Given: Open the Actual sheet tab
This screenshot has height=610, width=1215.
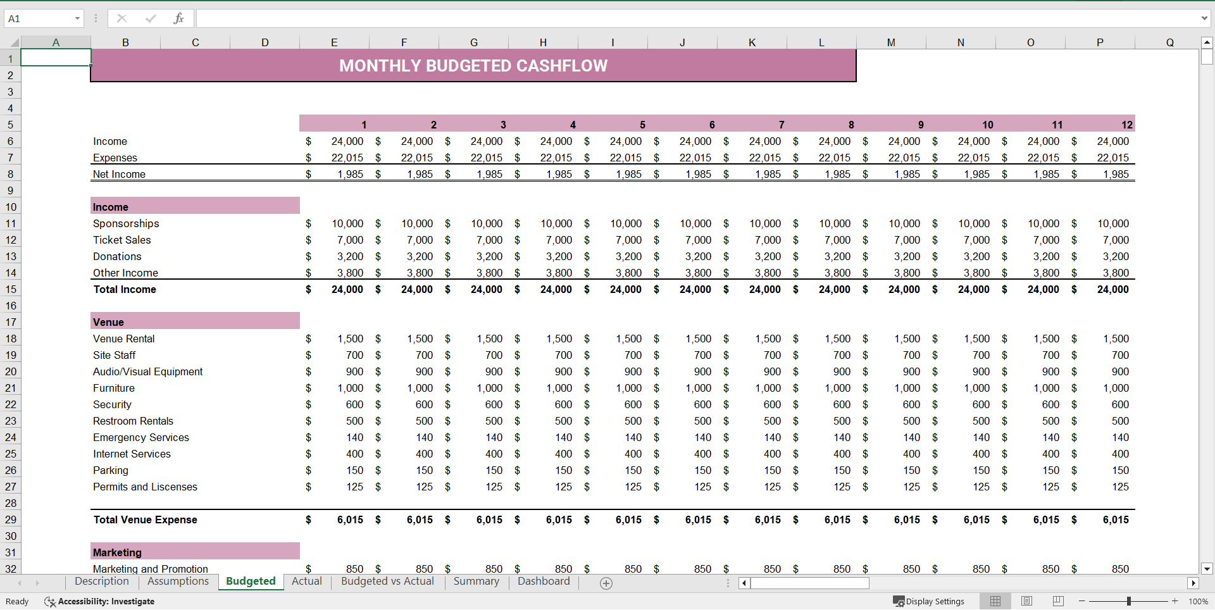Looking at the screenshot, I should tap(307, 582).
